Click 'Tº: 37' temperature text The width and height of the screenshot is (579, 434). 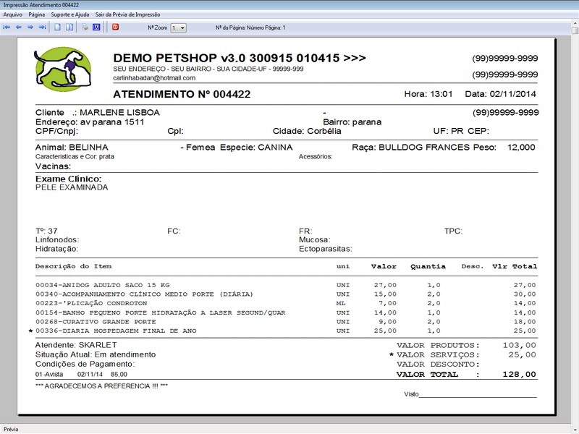(46, 231)
